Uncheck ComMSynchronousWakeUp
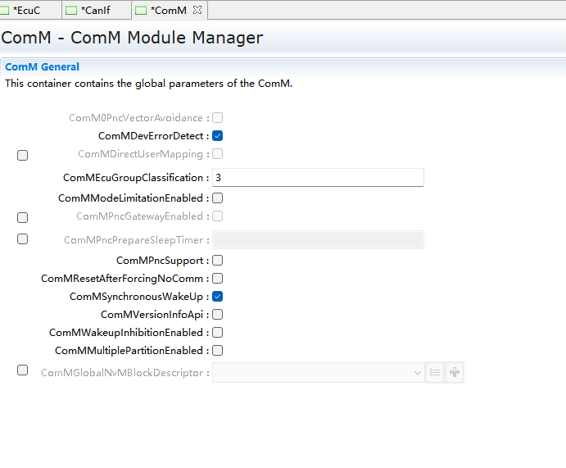 [218, 297]
